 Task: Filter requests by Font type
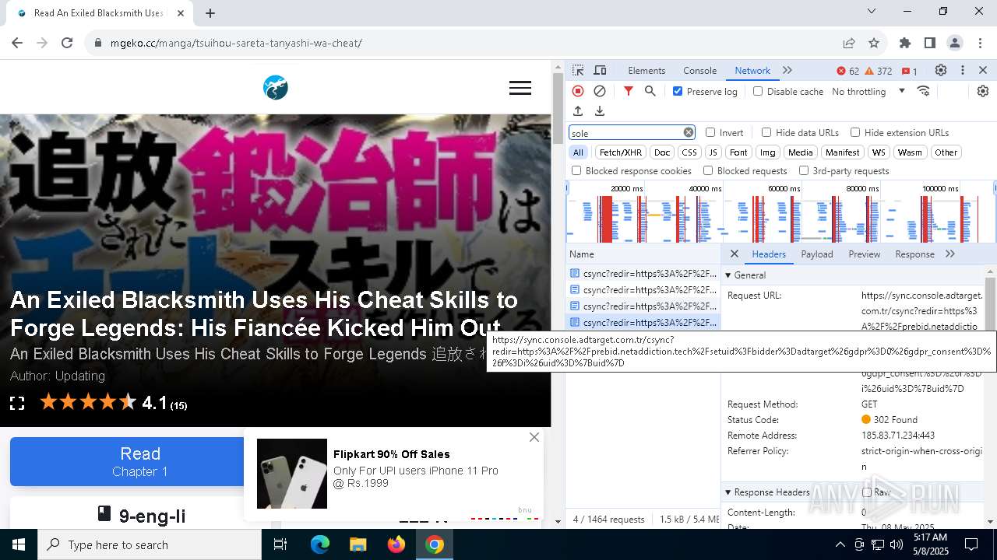coord(738,152)
